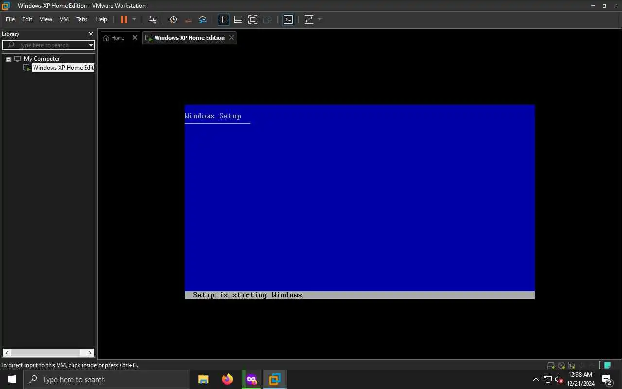Click the network tray icon
622x389 pixels.
tap(548, 379)
